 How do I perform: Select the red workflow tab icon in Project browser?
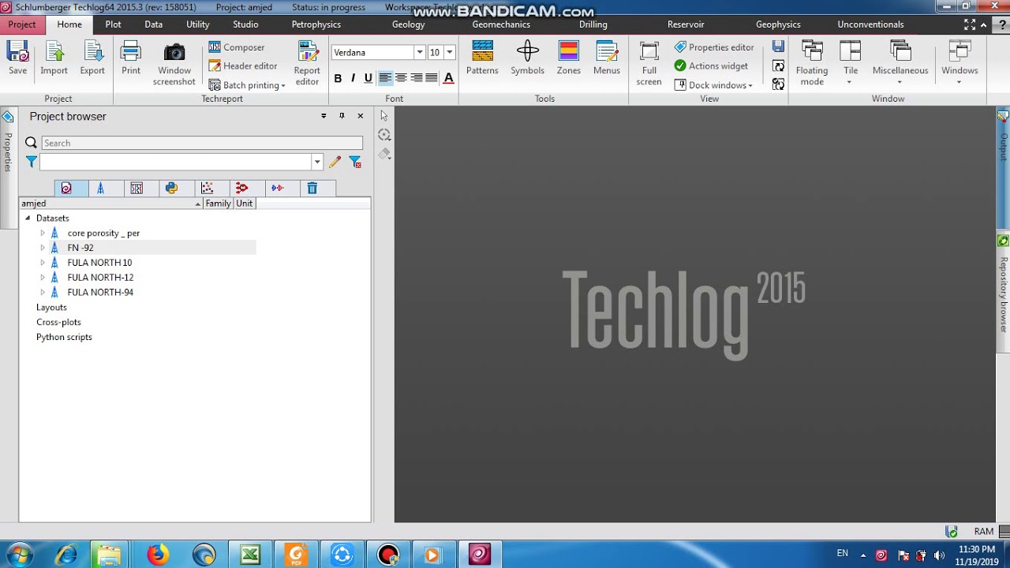[241, 188]
